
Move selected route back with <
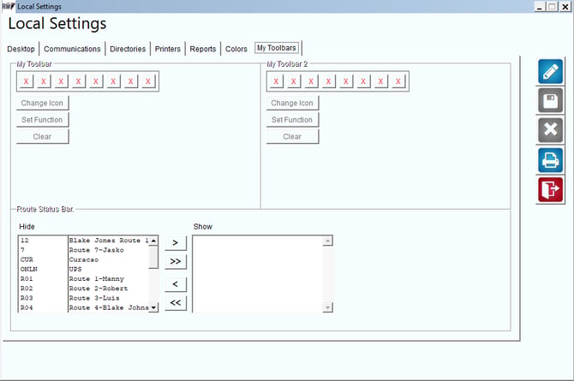(176, 284)
